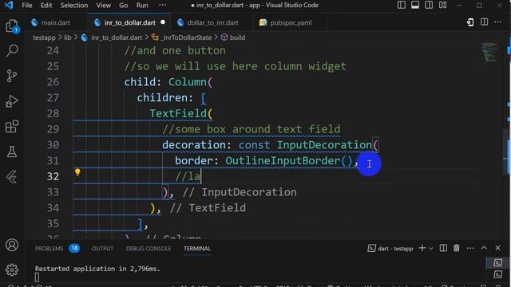Image resolution: width=511 pixels, height=287 pixels.
Task: Open the Edit menu
Action: click(46, 6)
